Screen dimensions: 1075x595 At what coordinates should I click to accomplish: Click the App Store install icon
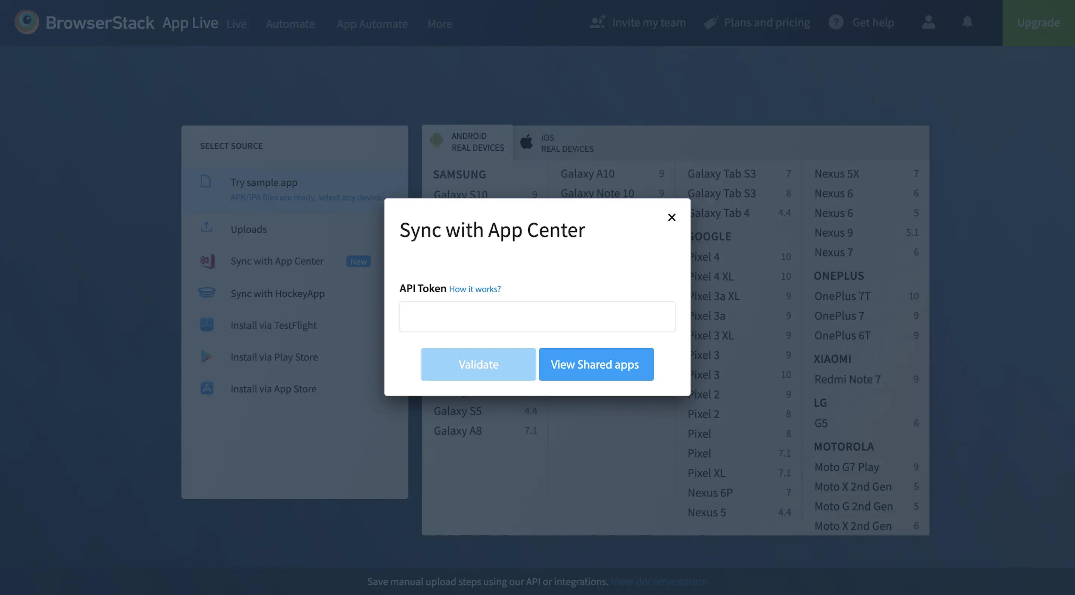point(206,388)
